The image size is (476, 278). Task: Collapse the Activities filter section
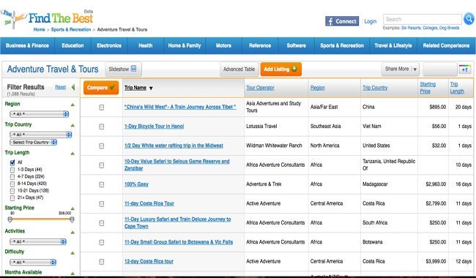72,233
